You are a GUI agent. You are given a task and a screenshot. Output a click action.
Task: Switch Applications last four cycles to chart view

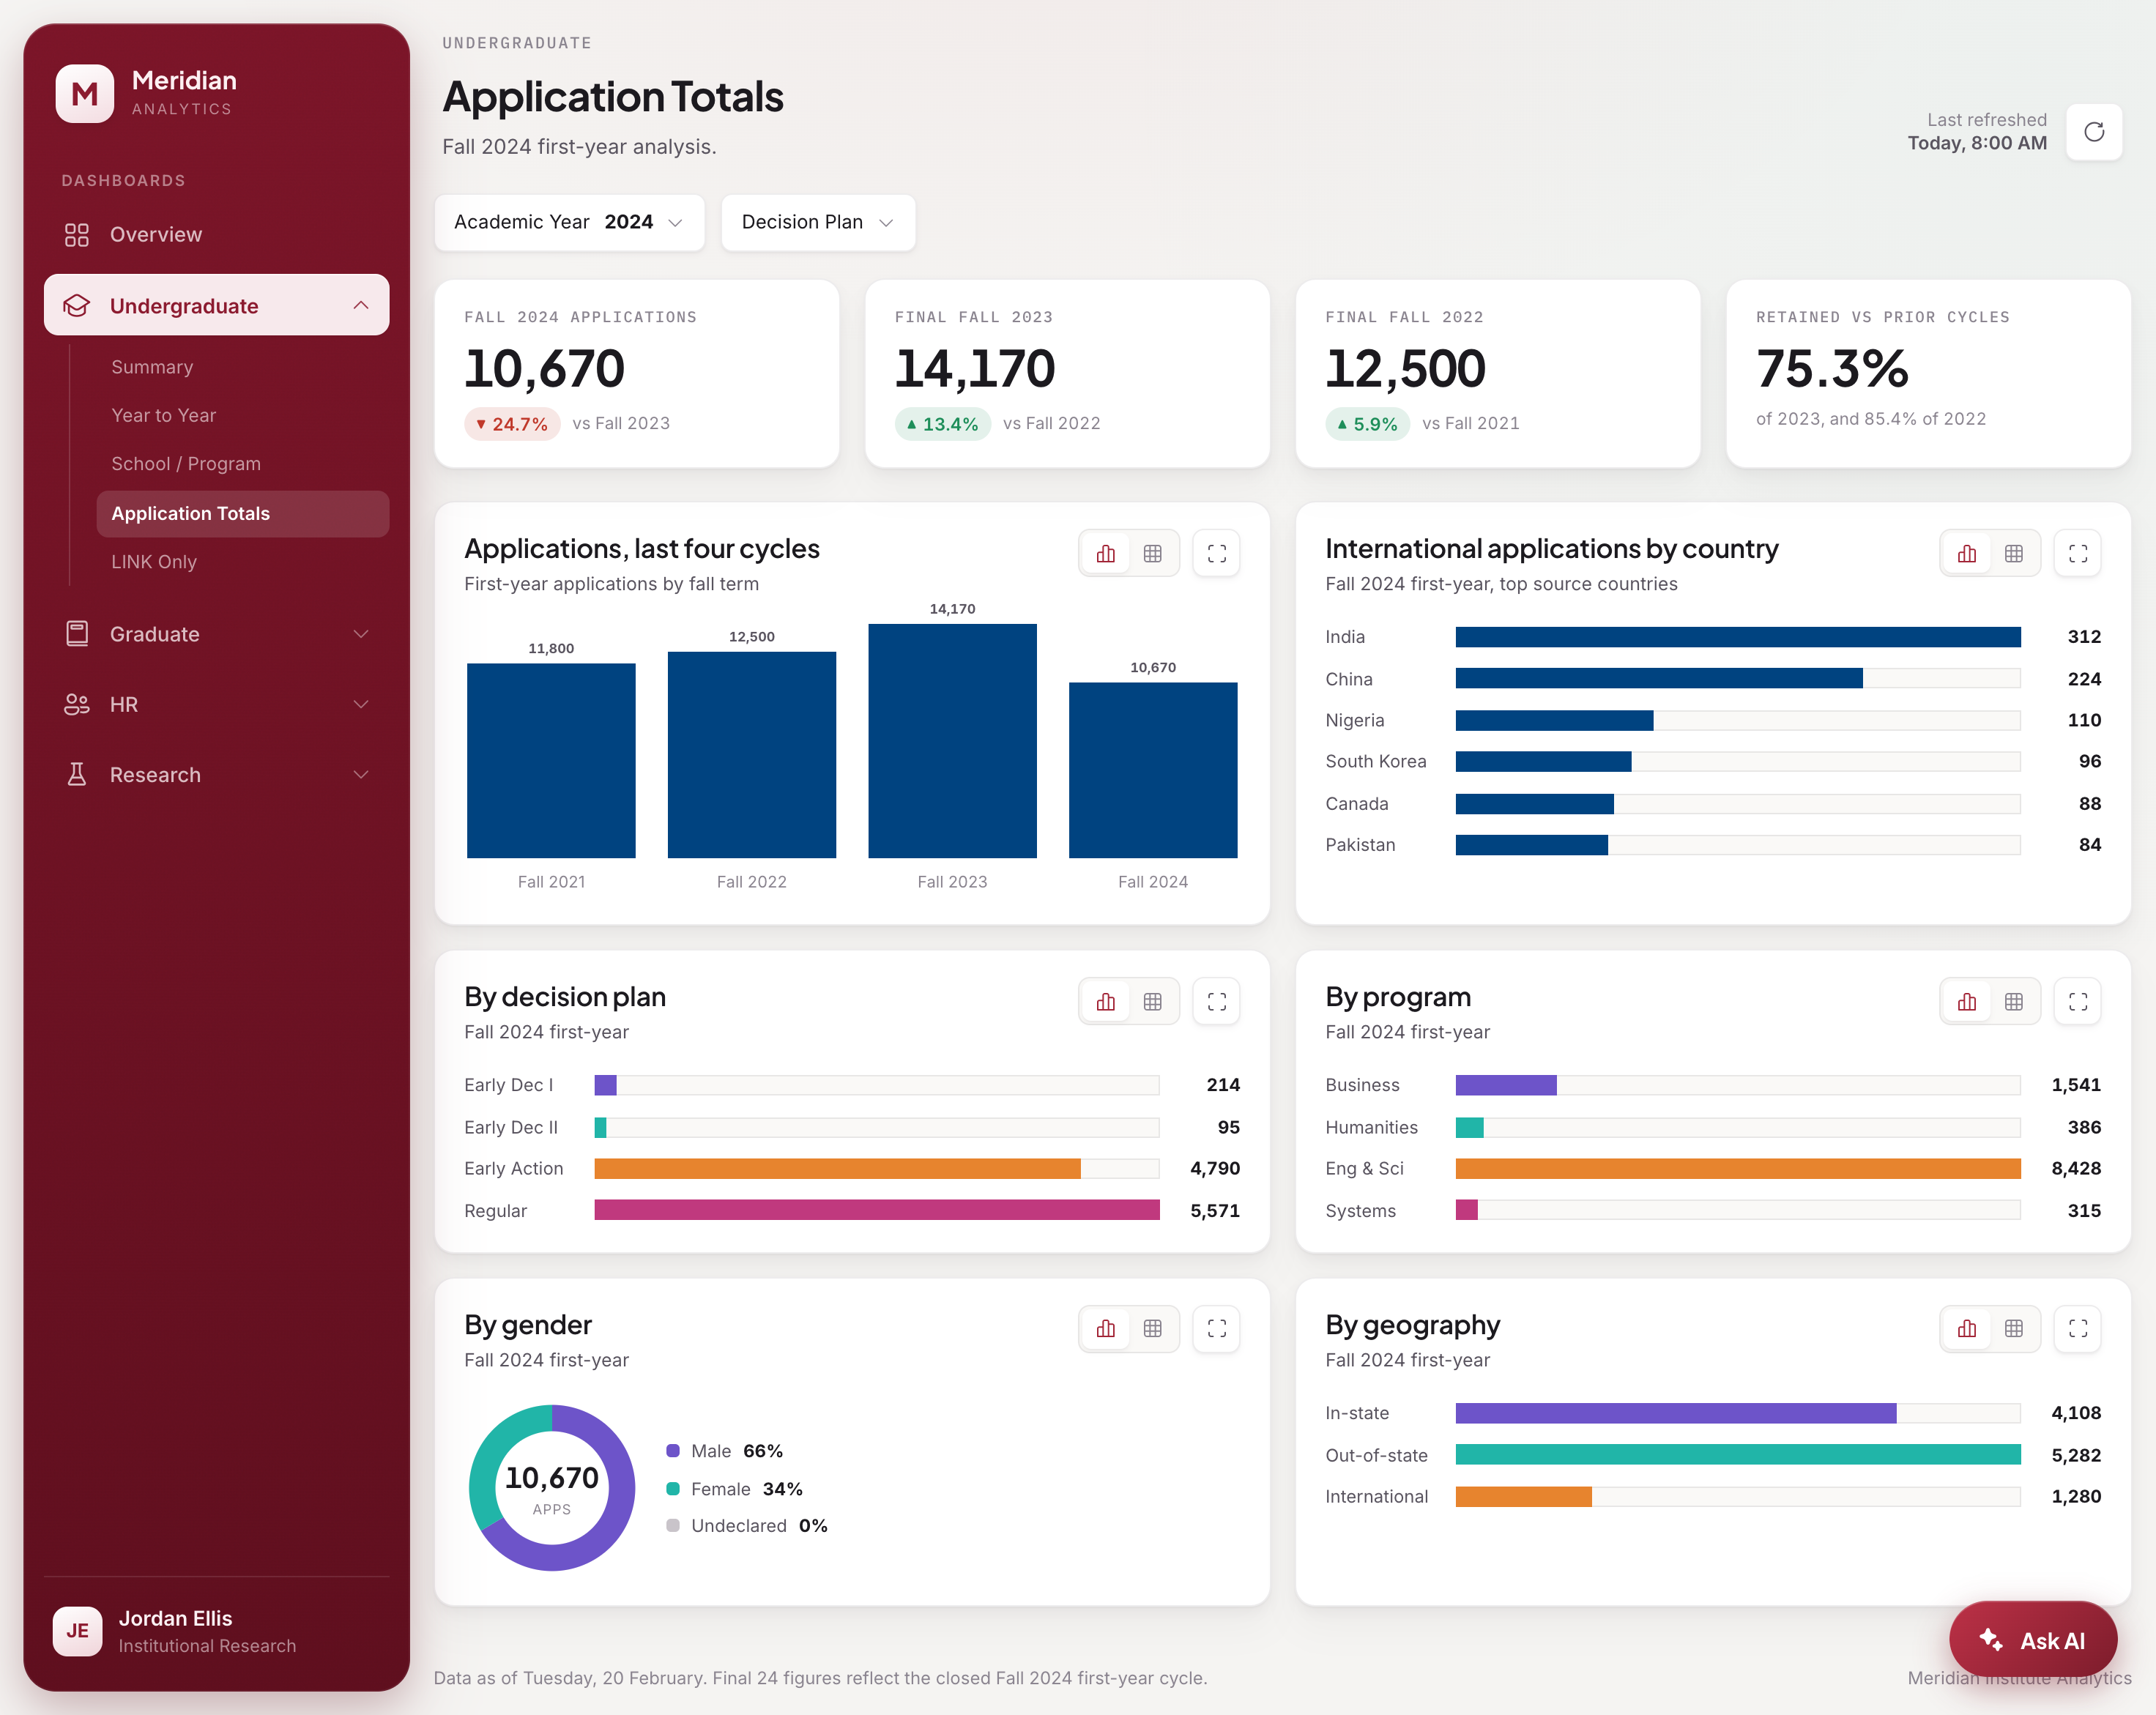(1106, 554)
